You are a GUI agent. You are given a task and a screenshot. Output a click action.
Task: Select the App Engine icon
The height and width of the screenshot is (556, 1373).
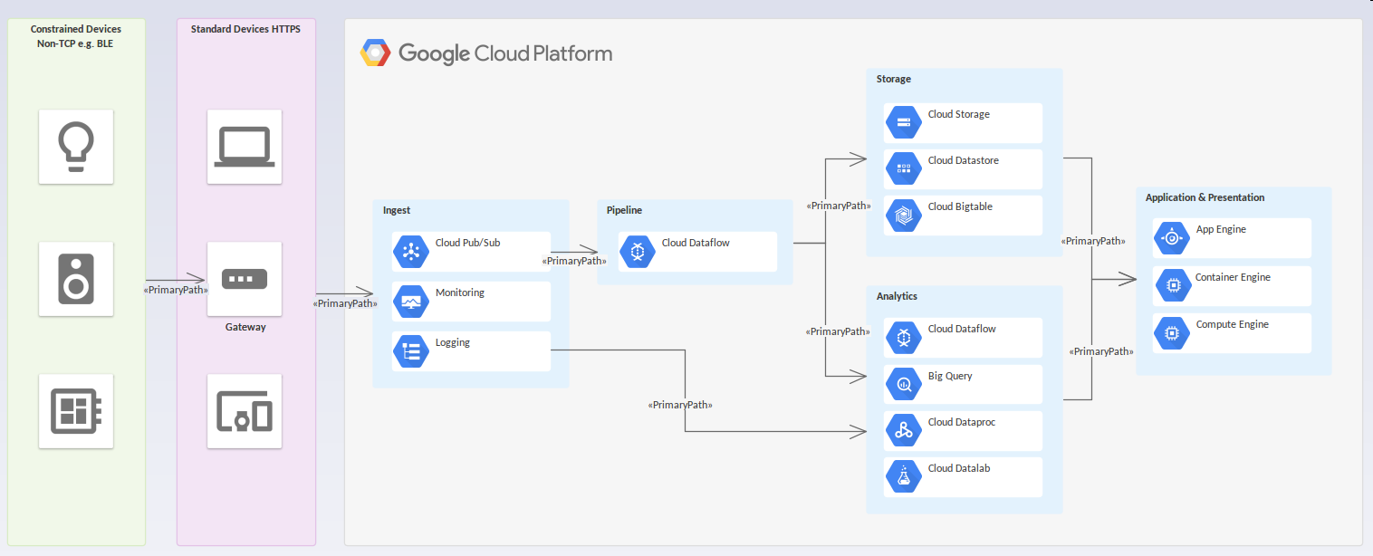[1172, 238]
